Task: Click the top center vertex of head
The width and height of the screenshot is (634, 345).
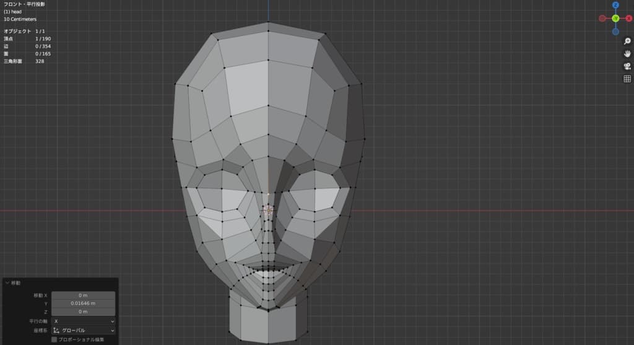Action: 268,23
